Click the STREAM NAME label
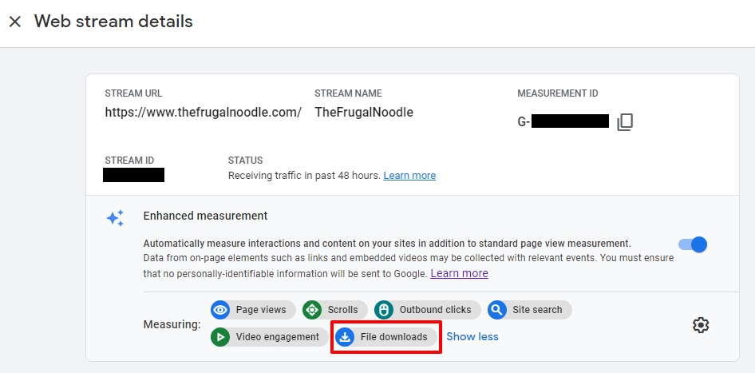755x373 pixels. pyautogui.click(x=348, y=93)
